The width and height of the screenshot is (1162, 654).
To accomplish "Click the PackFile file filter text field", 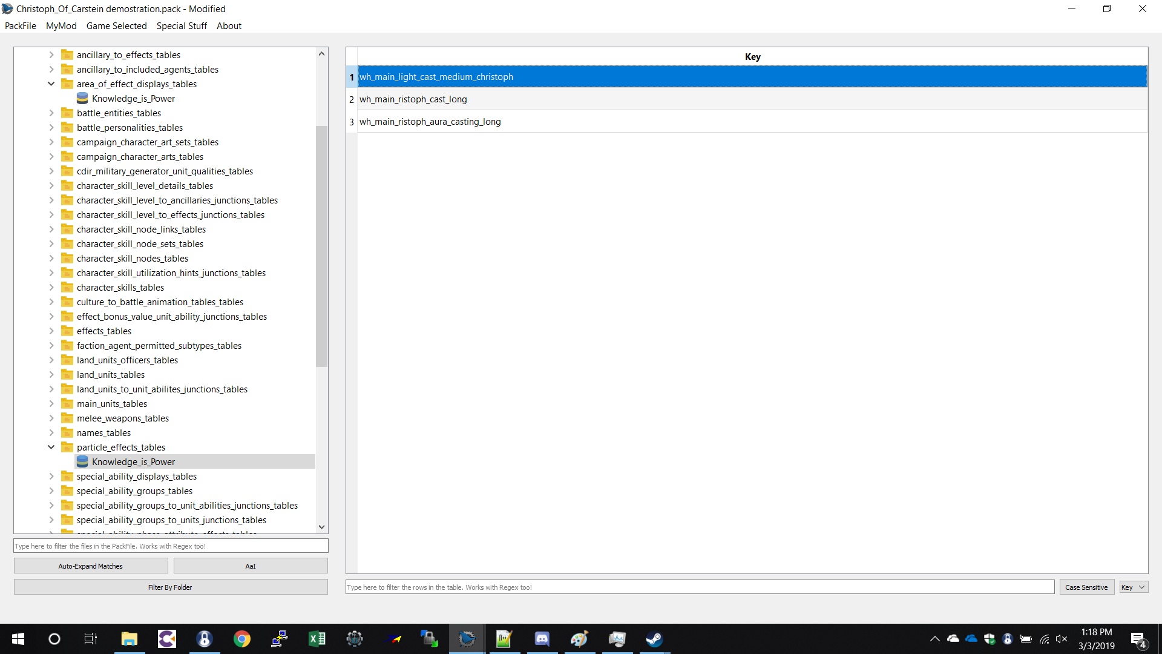I will 171,546.
